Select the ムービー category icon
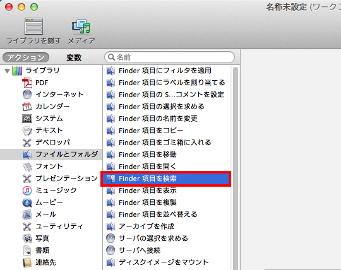The width and height of the screenshot is (341, 270). tap(27, 202)
